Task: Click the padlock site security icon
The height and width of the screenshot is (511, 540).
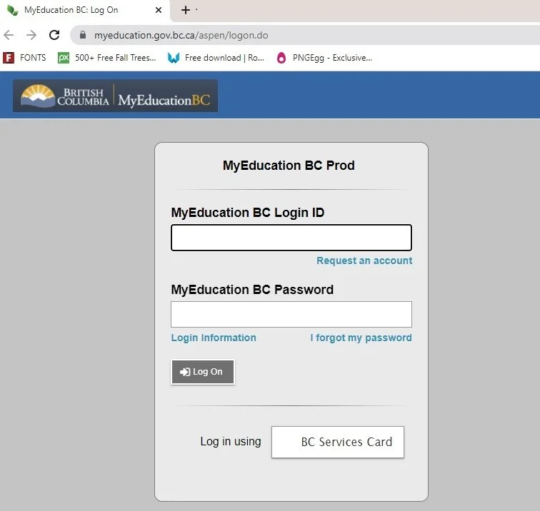Action: point(83,35)
